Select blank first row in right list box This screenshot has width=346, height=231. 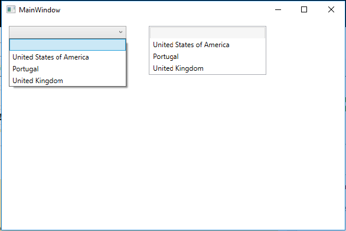pyautogui.click(x=207, y=33)
